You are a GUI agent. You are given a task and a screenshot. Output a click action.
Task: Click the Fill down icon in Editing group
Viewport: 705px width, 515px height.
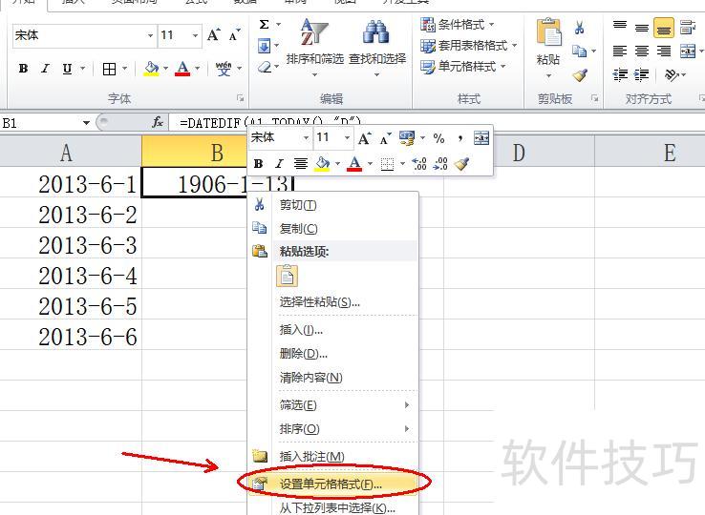coord(264,46)
